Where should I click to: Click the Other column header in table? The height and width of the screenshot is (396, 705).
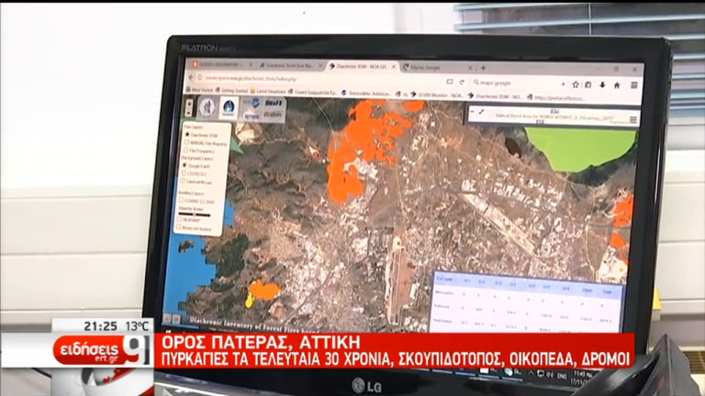587,291
